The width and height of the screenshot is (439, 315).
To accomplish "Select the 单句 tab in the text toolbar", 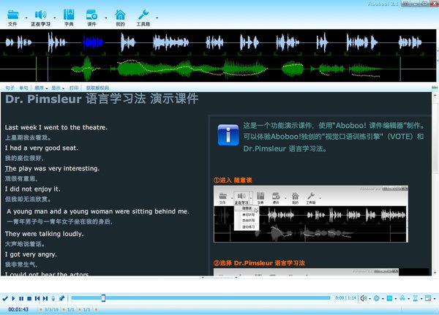I will pyautogui.click(x=24, y=88).
